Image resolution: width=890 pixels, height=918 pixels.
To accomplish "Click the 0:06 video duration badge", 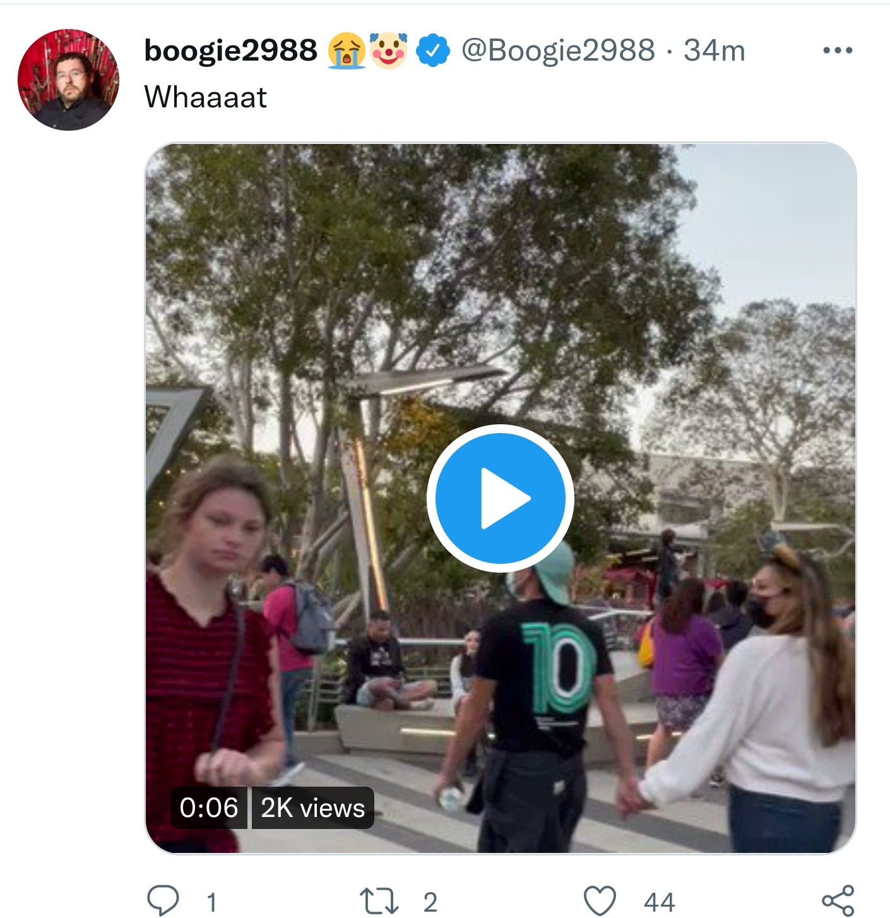I will point(209,808).
